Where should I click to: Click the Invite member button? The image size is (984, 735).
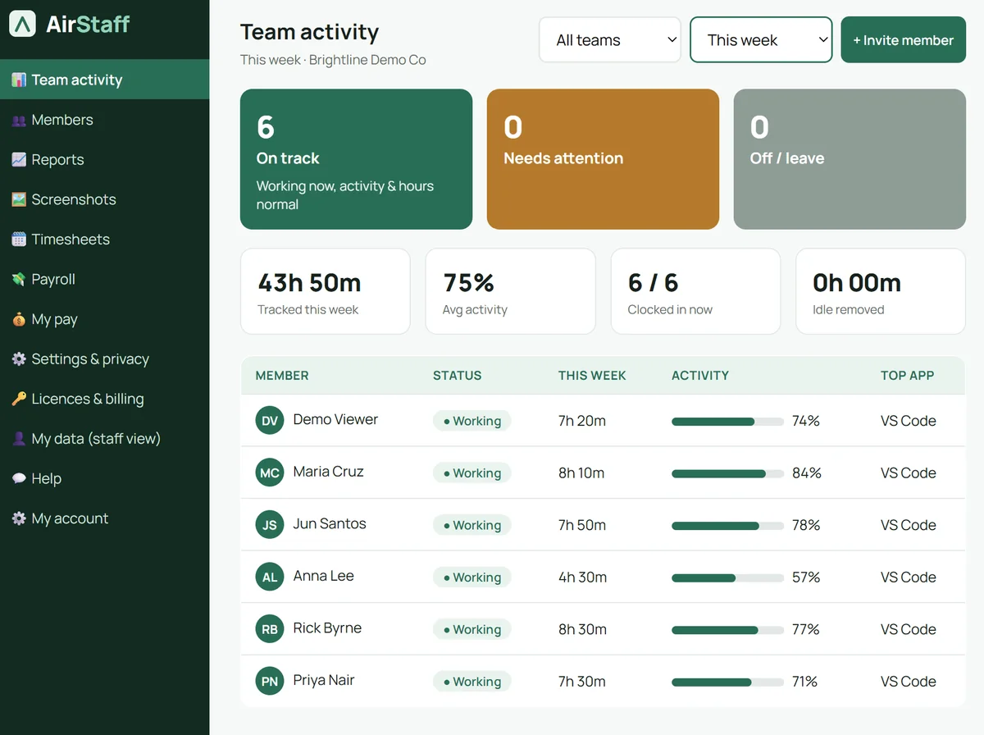pos(903,39)
